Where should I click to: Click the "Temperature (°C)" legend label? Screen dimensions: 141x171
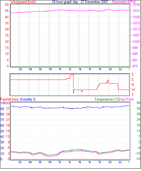tap(107, 99)
